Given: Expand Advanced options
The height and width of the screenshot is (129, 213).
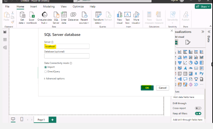Looking at the screenshot, I should coord(54,78).
